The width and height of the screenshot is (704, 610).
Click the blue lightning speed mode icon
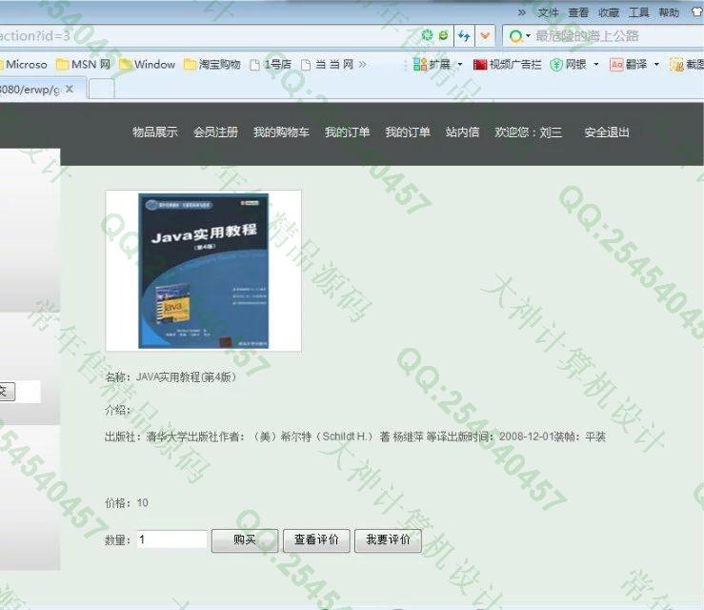464,35
